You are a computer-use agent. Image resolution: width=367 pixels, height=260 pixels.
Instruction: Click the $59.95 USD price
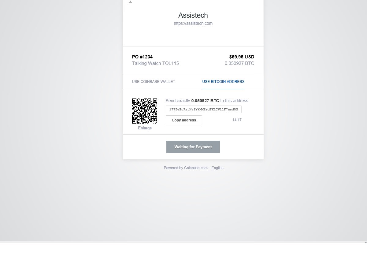(242, 57)
